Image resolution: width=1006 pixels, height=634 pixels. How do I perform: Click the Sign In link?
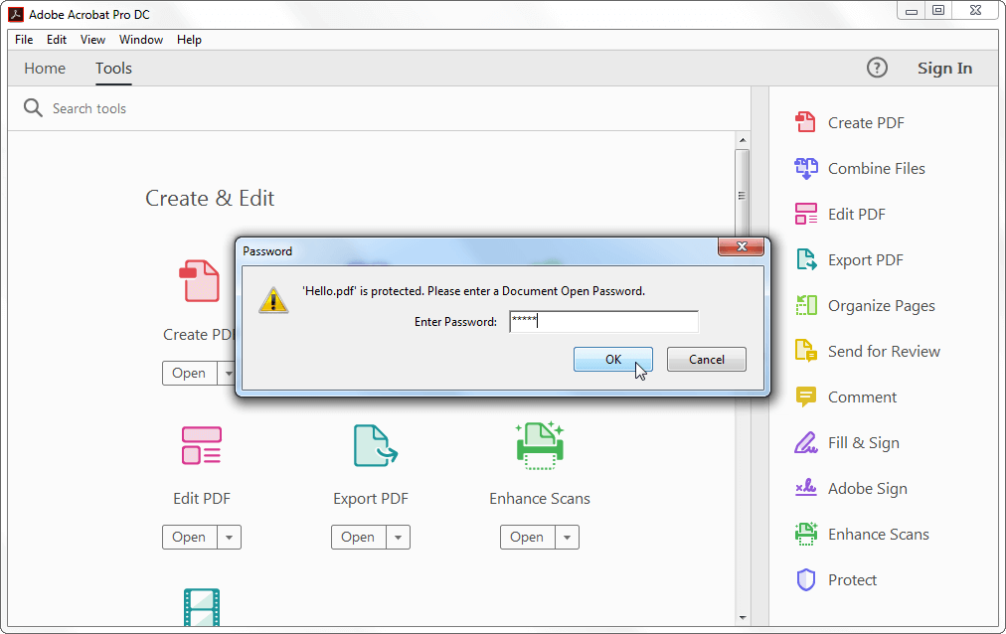coord(944,68)
